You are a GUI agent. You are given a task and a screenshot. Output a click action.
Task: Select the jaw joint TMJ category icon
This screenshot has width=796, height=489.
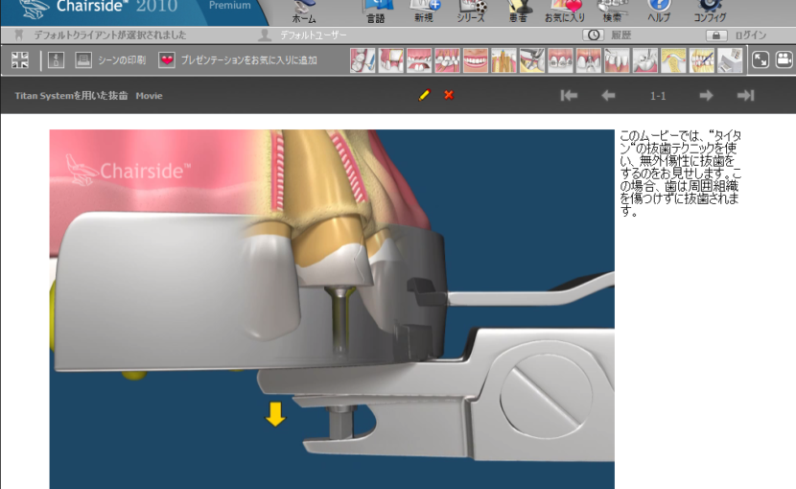click(673, 60)
